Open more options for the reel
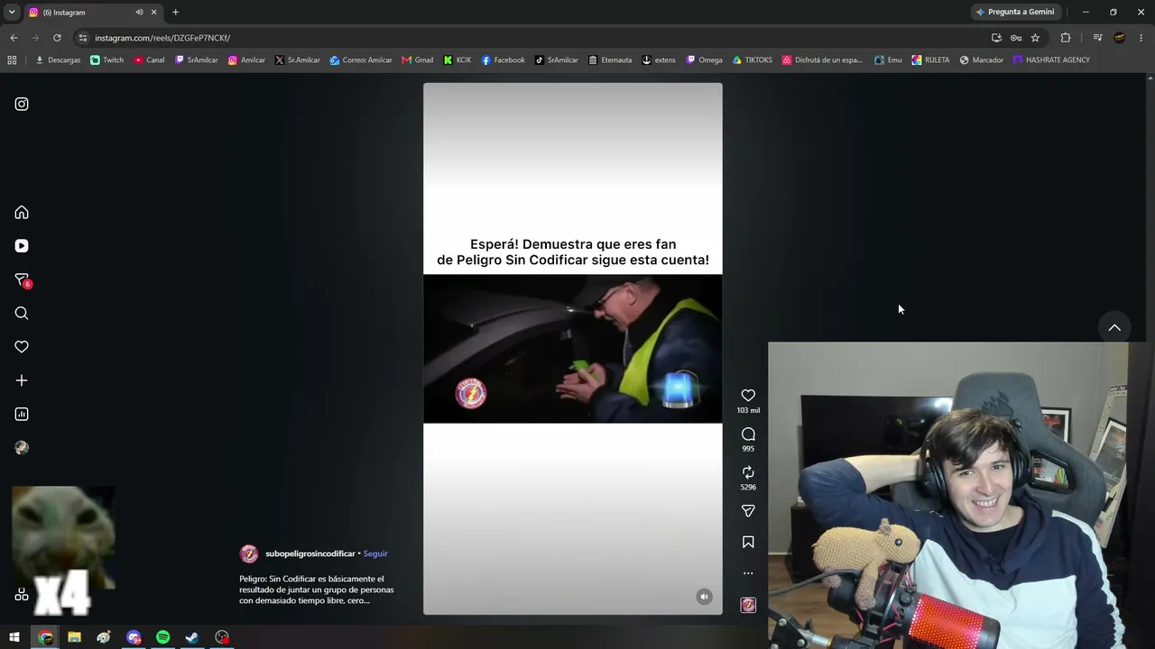Image resolution: width=1155 pixels, height=649 pixels. [748, 573]
